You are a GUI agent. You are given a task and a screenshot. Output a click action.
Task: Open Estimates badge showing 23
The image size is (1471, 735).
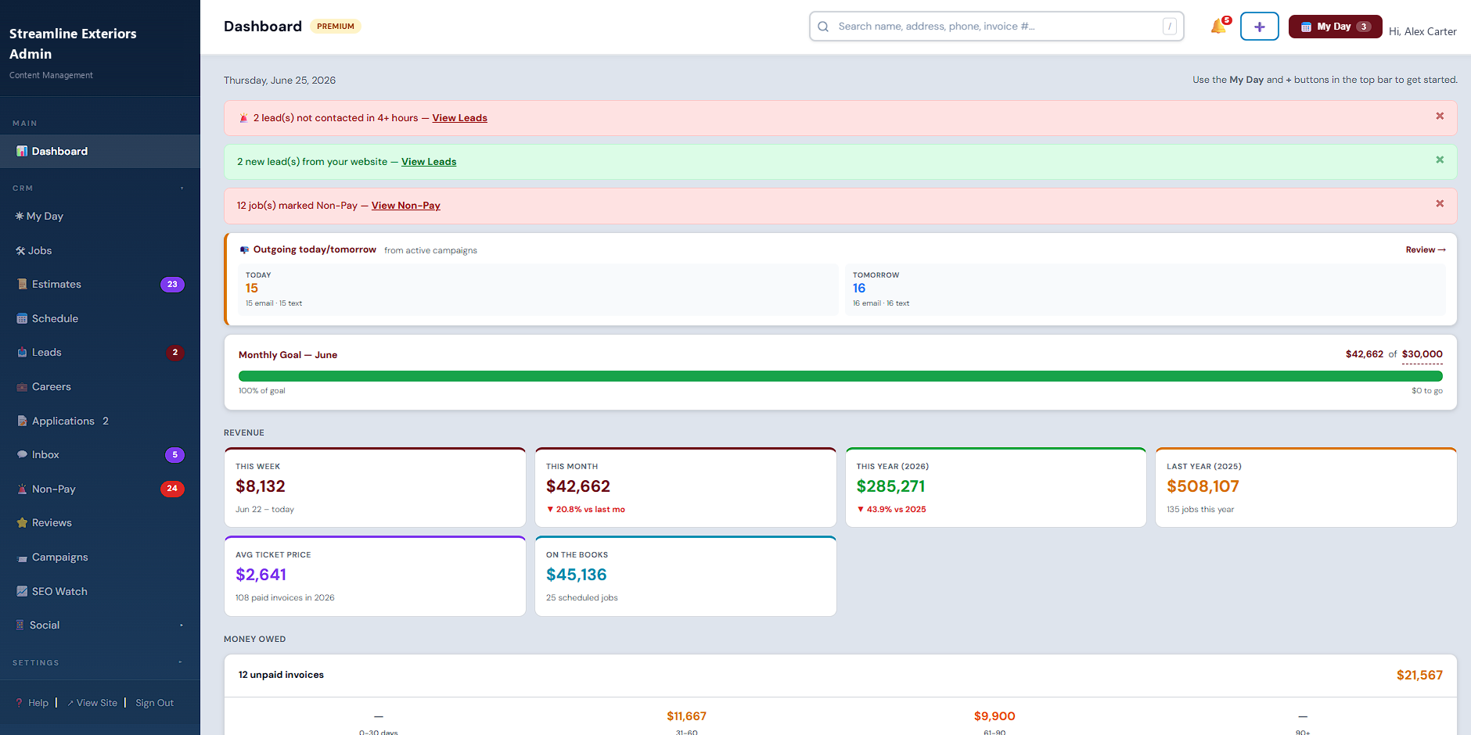click(172, 284)
